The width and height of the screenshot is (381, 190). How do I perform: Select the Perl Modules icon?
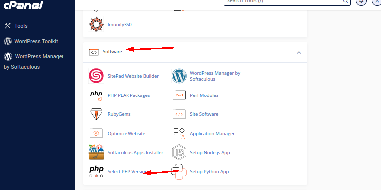click(x=179, y=95)
